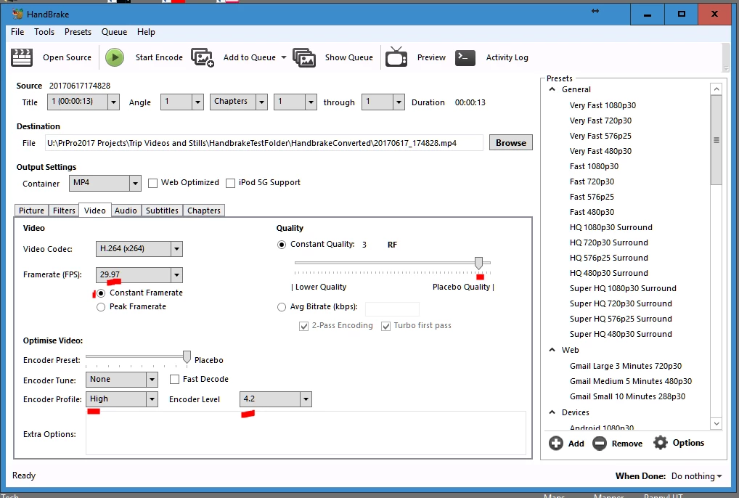Click the destination File path field
The height and width of the screenshot is (498, 739).
(264, 143)
